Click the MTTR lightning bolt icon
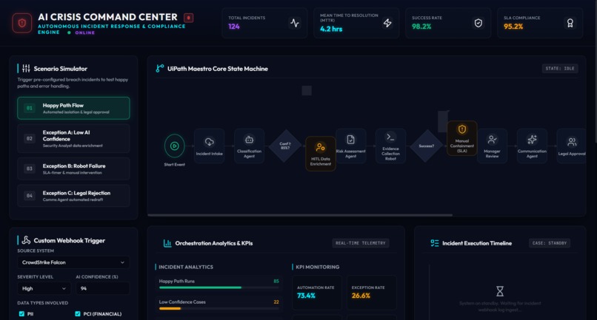 tap(387, 23)
